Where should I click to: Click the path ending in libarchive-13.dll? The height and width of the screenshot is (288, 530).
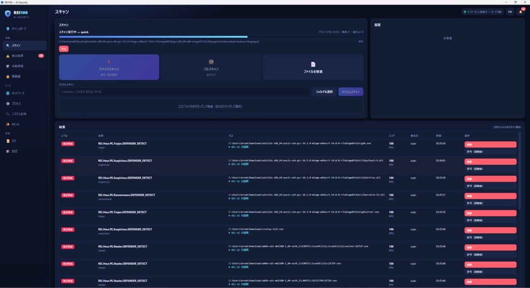click(306, 195)
